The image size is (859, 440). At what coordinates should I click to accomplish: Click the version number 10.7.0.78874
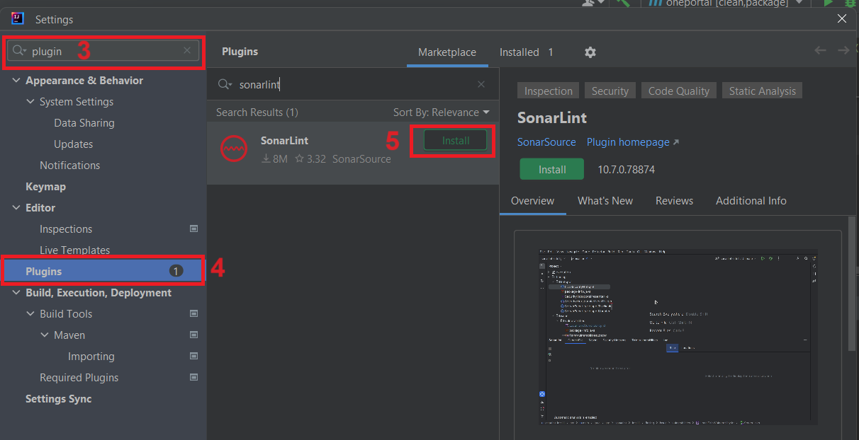(x=627, y=170)
